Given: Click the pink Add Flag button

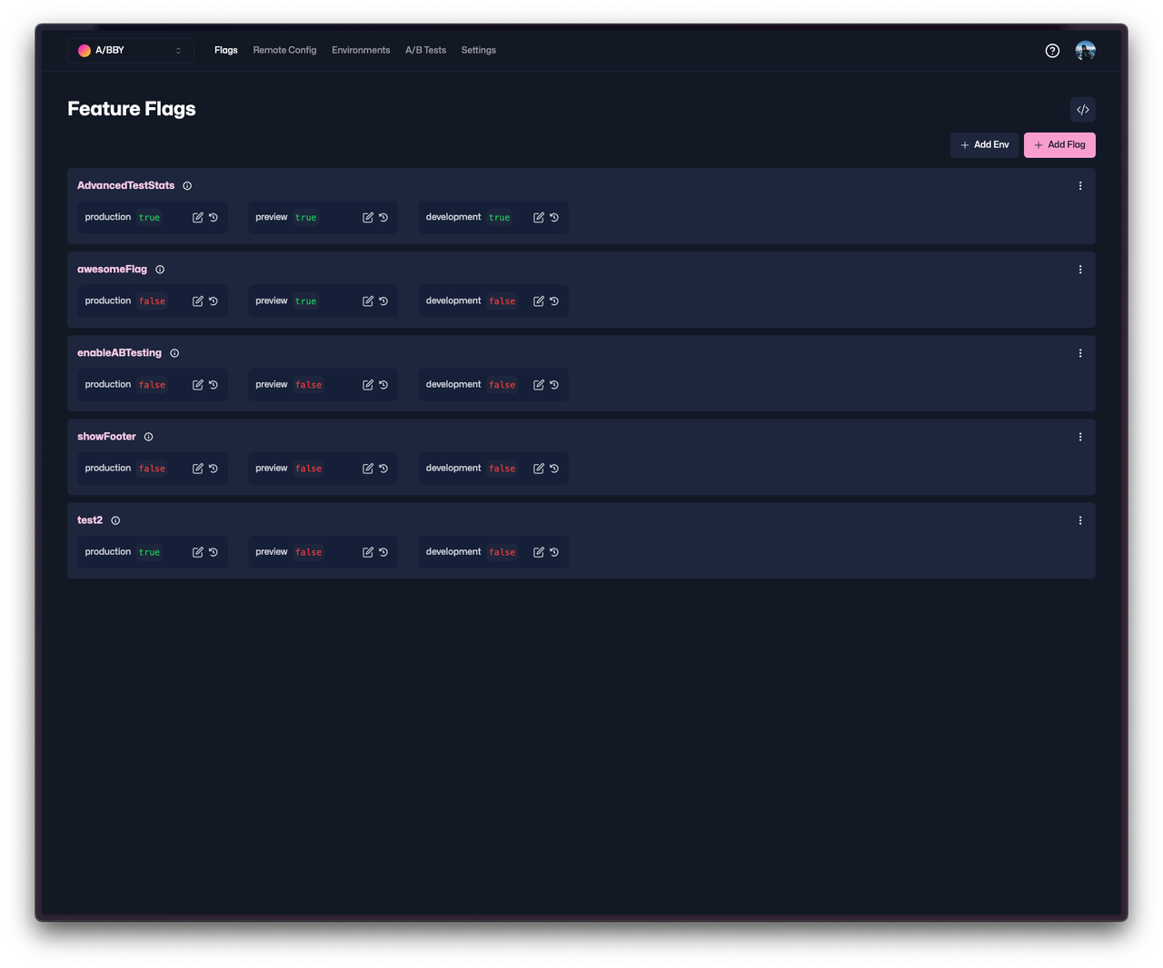Looking at the screenshot, I should coord(1059,145).
